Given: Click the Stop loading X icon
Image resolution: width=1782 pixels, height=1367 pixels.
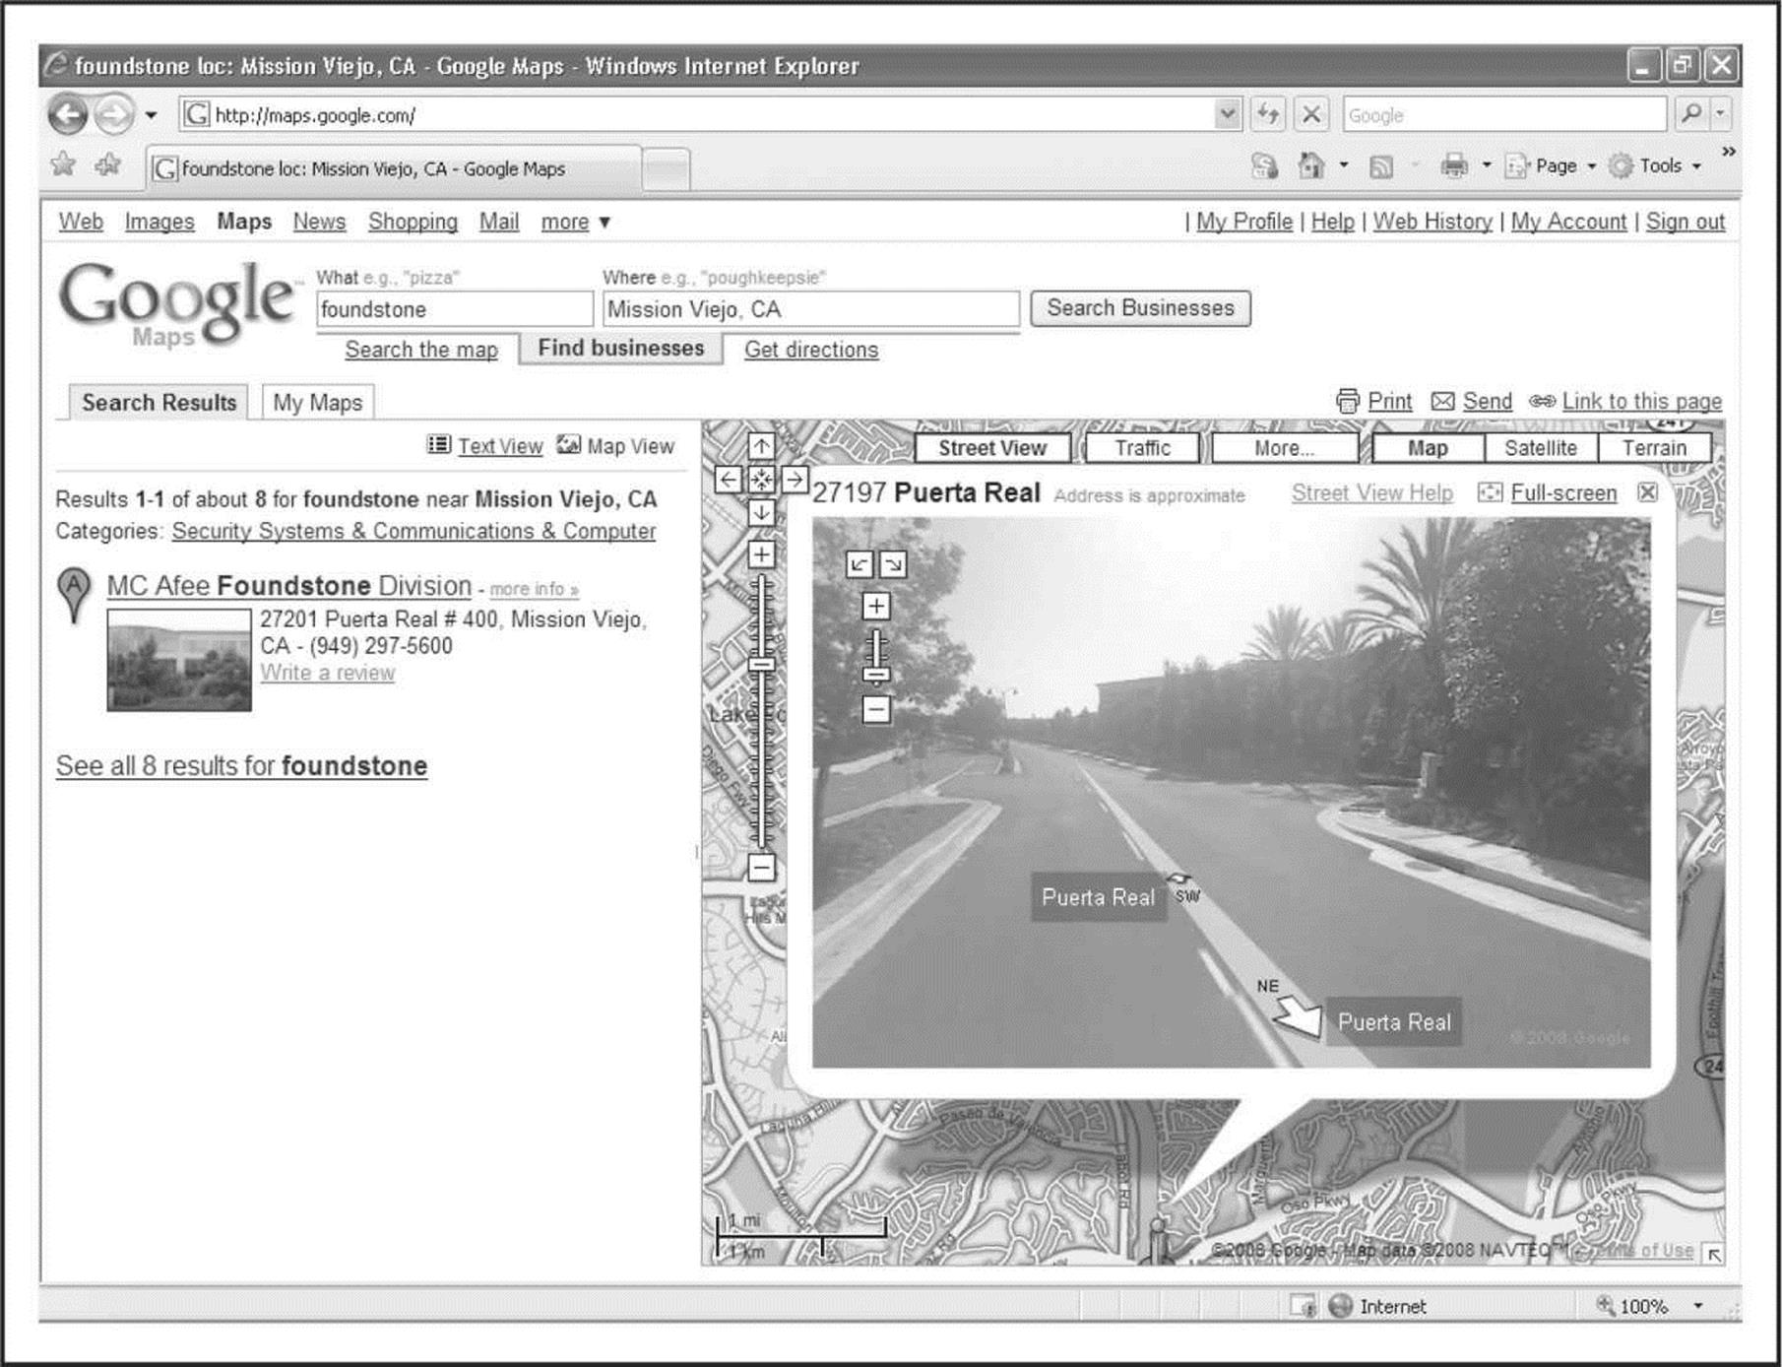Looking at the screenshot, I should click(x=1311, y=114).
